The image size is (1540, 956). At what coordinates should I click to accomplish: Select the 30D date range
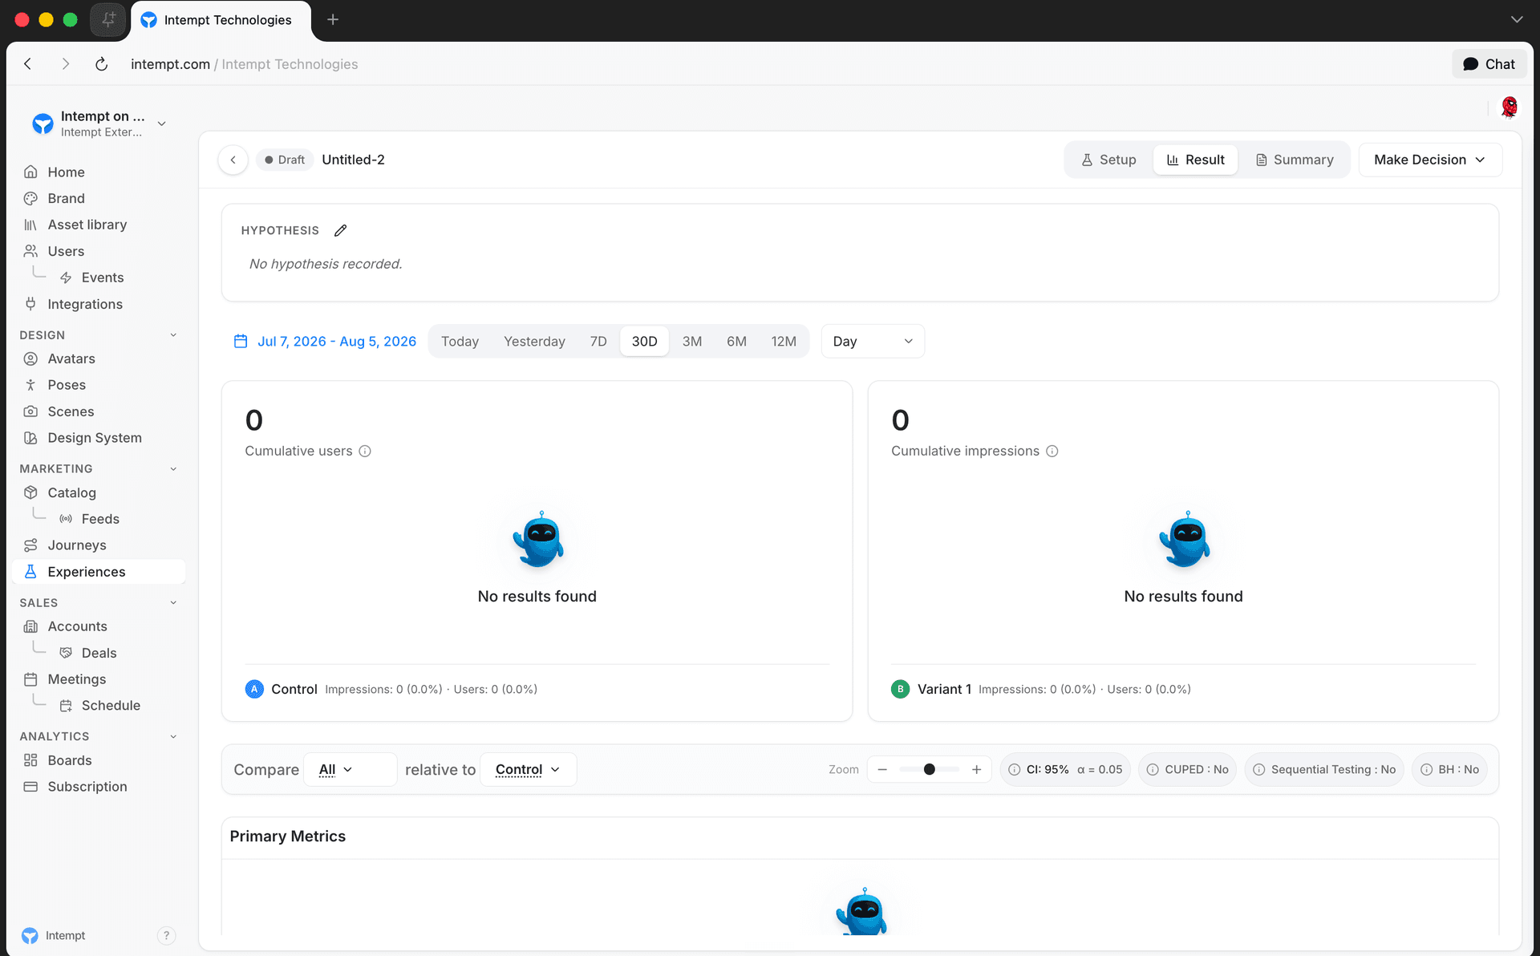click(644, 341)
